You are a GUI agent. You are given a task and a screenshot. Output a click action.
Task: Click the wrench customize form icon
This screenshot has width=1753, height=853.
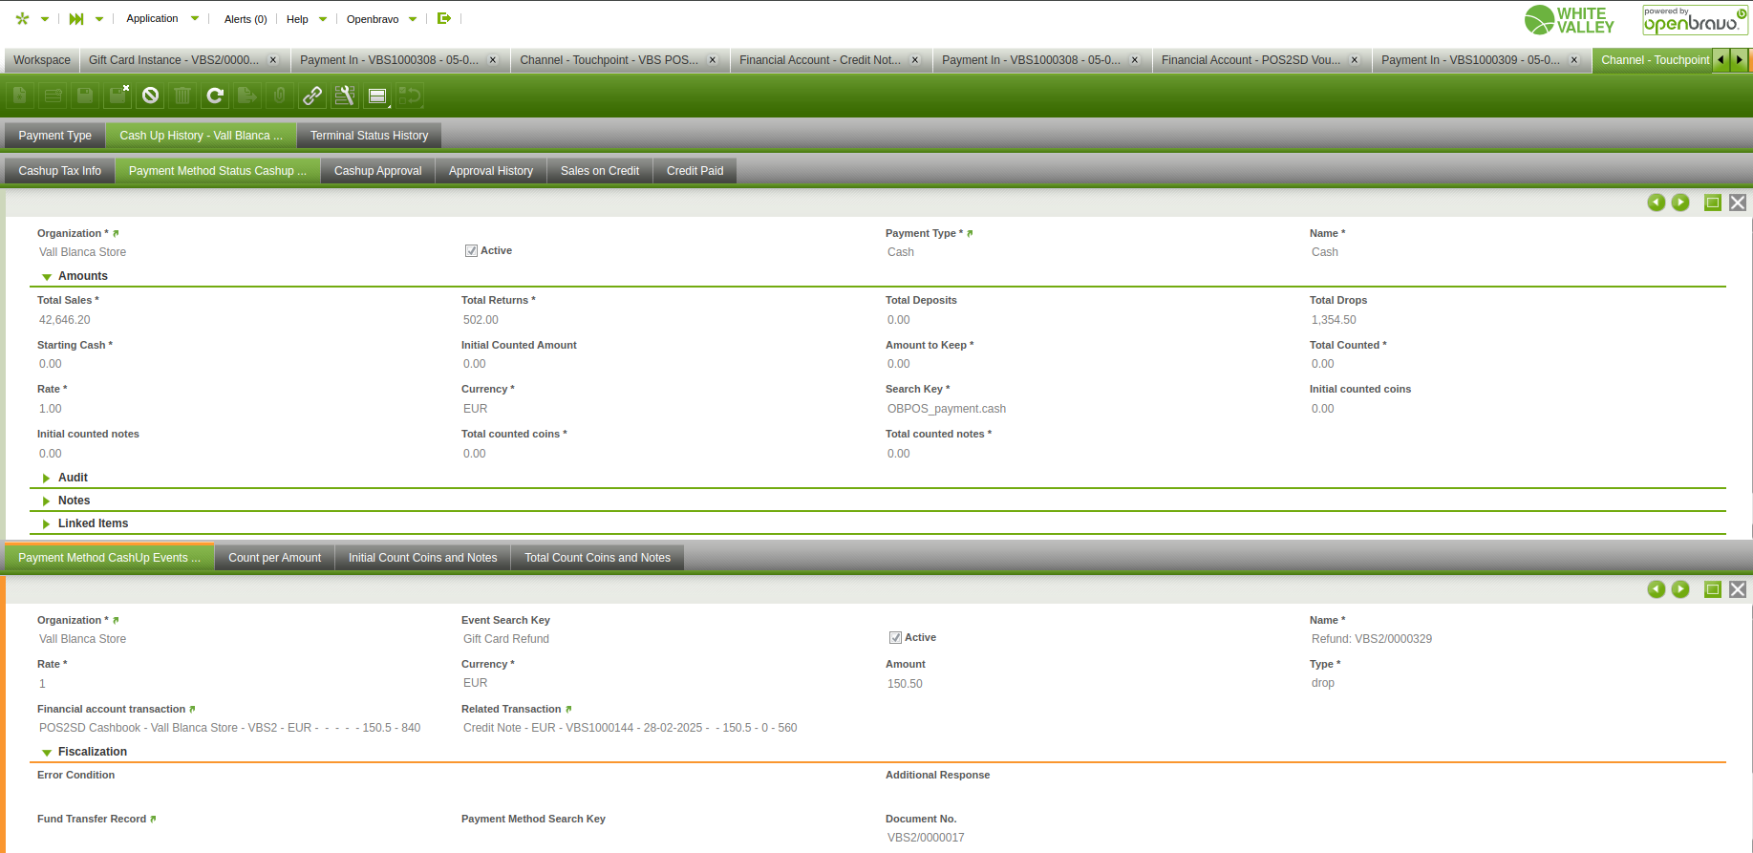tap(345, 96)
